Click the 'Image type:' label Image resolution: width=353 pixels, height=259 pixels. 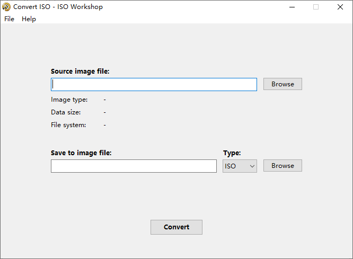69,100
